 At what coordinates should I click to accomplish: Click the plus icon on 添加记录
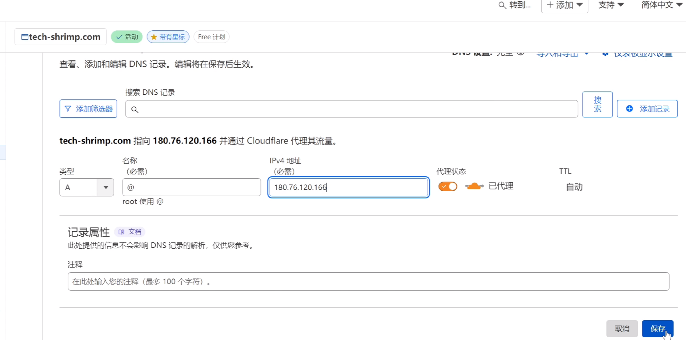(629, 109)
